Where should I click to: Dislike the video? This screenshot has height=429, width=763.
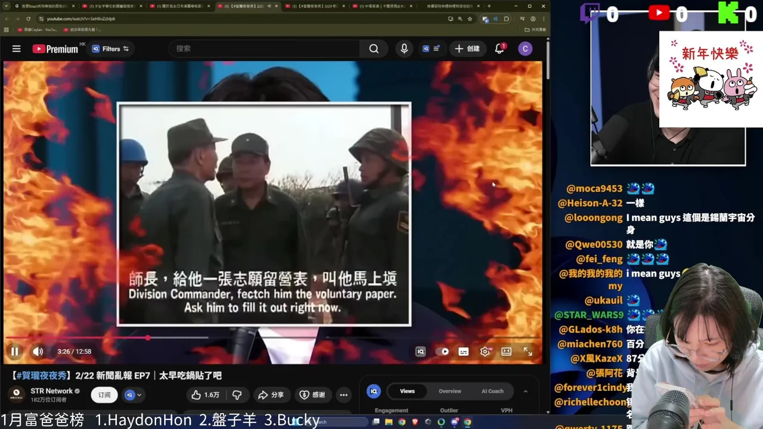[237, 394]
